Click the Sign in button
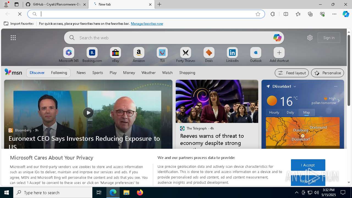352x198 pixels. coord(329,38)
